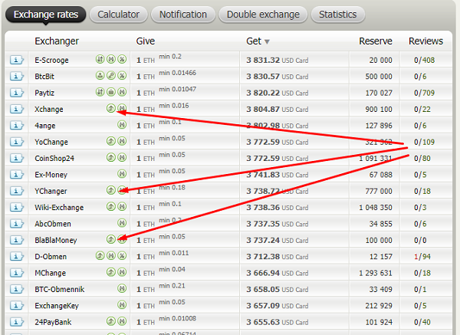Open info icon for Paytiz row
This screenshot has width=460, height=335.
click(x=16, y=93)
